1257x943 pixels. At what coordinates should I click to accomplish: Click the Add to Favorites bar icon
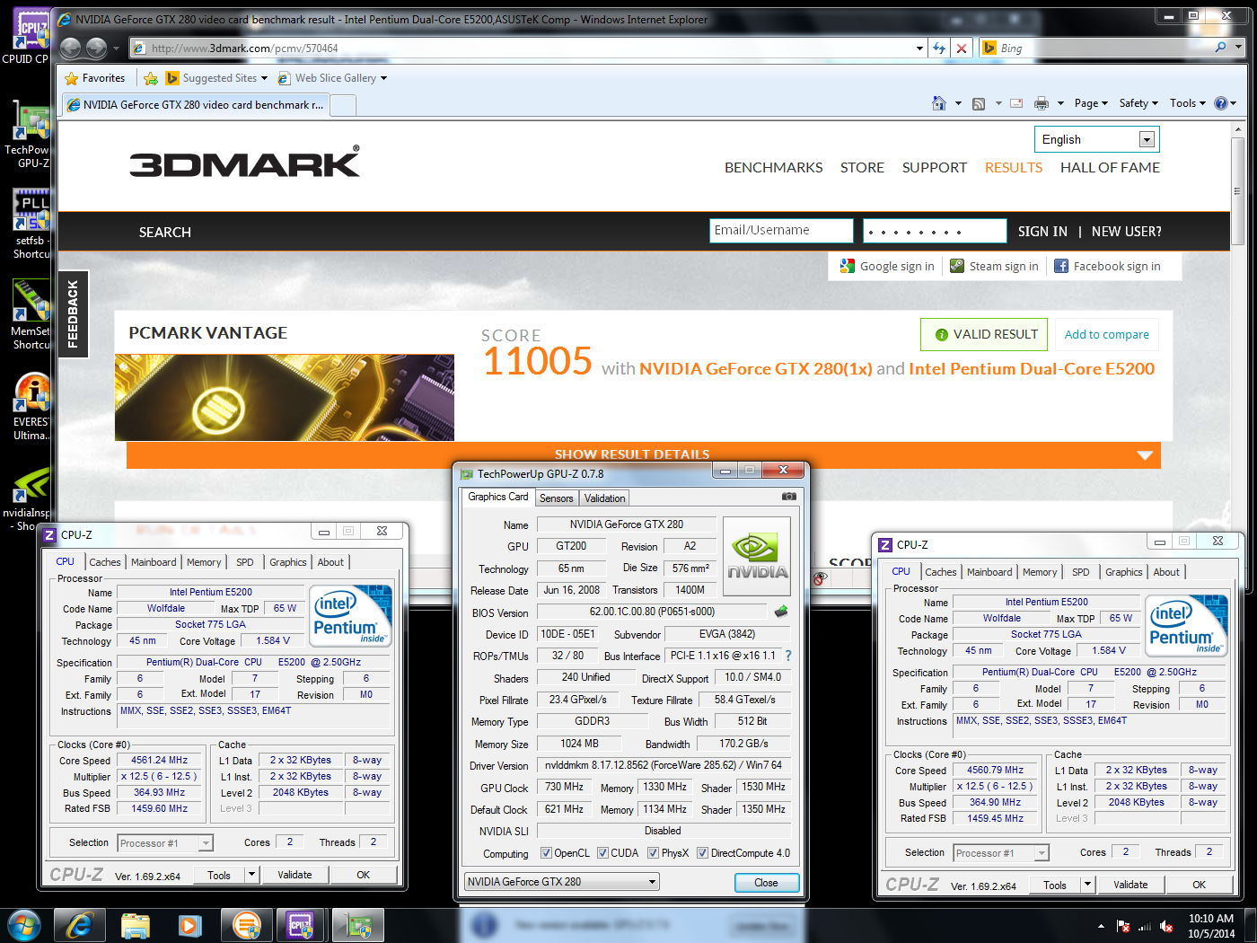(151, 78)
